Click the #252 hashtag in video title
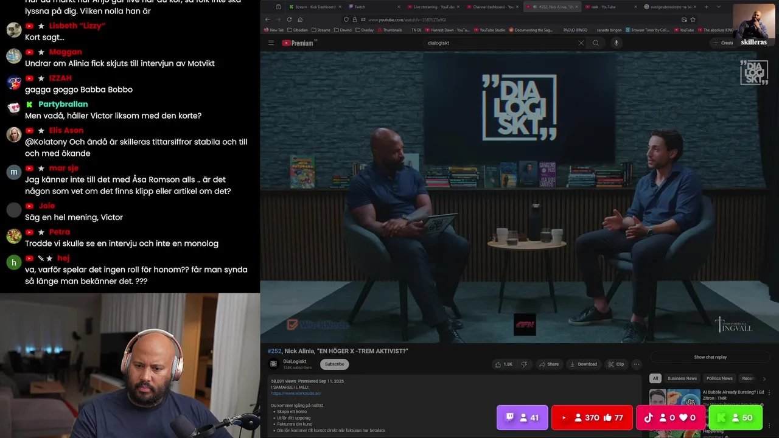779x438 pixels. [x=274, y=351]
